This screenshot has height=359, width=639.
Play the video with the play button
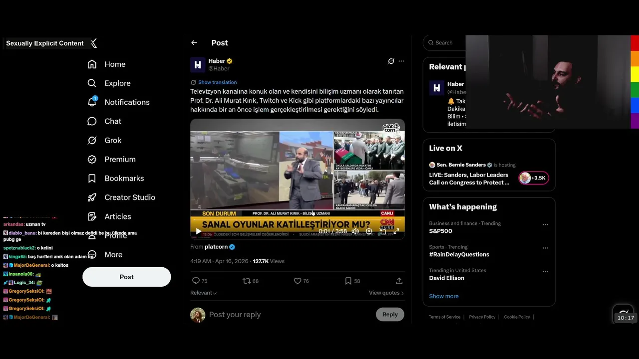point(198,231)
